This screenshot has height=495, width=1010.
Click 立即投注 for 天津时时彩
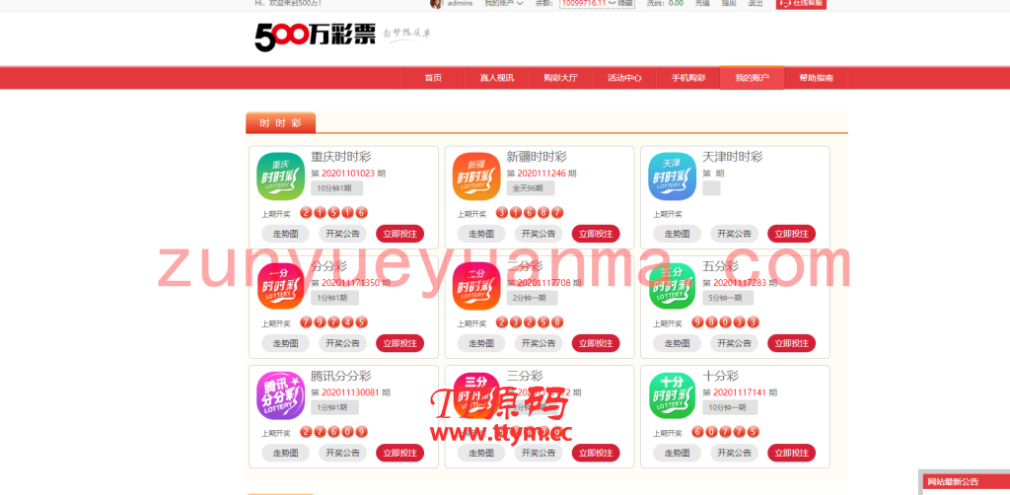[x=792, y=234]
